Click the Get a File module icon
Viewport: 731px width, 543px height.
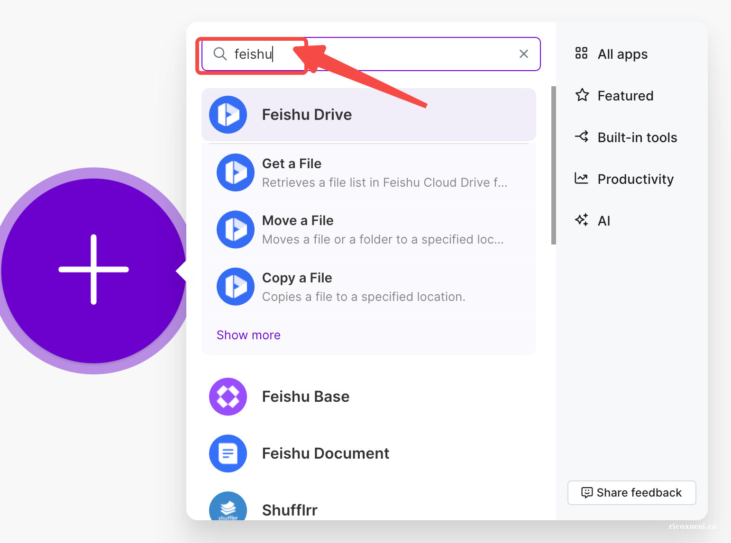click(236, 172)
